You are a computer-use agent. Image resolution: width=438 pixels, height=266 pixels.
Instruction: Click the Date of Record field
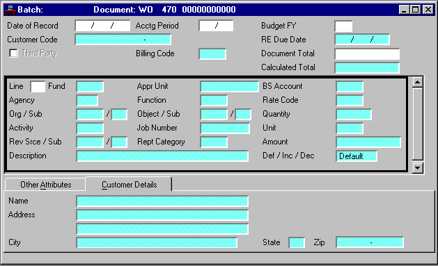pos(102,26)
